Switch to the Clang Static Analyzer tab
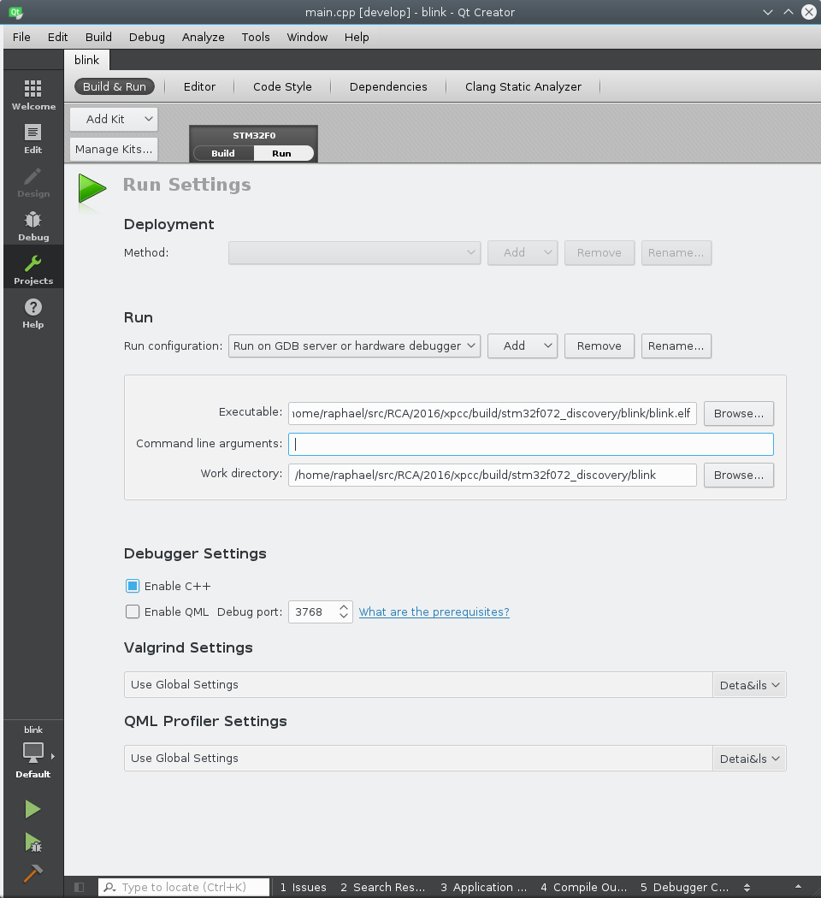The width and height of the screenshot is (821, 898). 523,86
